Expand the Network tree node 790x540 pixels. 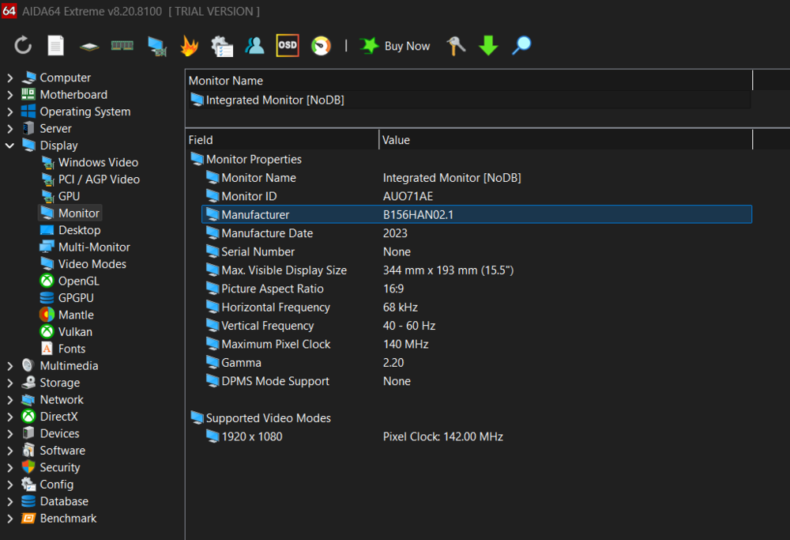[x=10, y=400]
